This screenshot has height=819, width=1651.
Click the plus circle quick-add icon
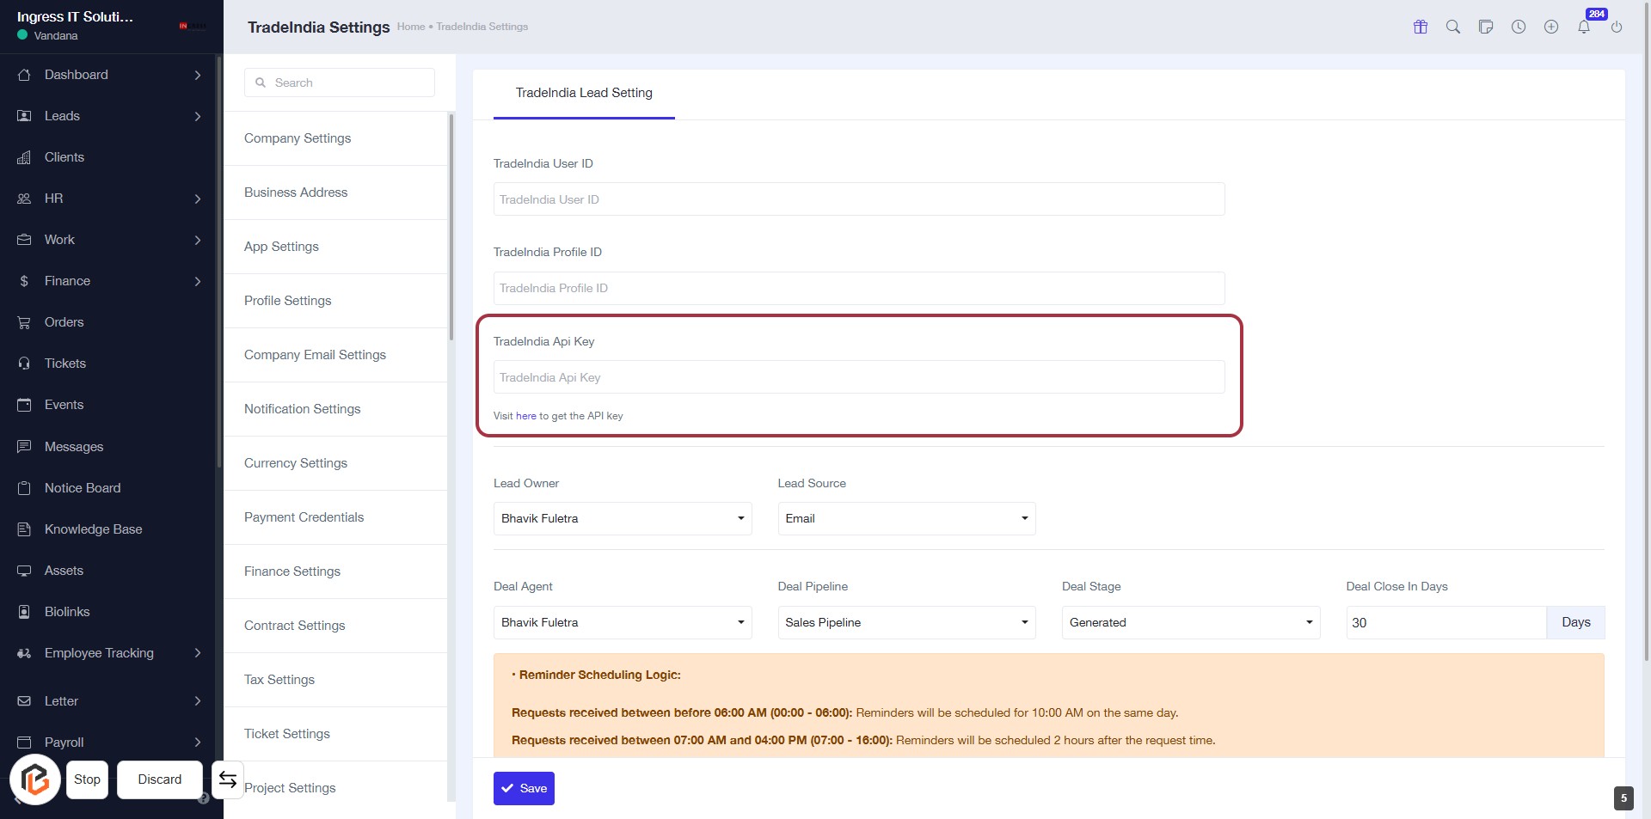coord(1551,27)
